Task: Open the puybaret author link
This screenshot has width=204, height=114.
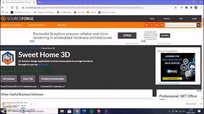Action: click(43, 65)
